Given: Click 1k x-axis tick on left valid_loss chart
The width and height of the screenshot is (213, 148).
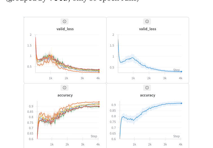Looking at the screenshot, I should (x=50, y=78).
